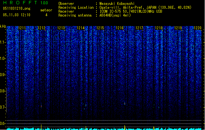Click the version number 1.0.0
This screenshot has width=205, height=130.
(x=44, y=3)
